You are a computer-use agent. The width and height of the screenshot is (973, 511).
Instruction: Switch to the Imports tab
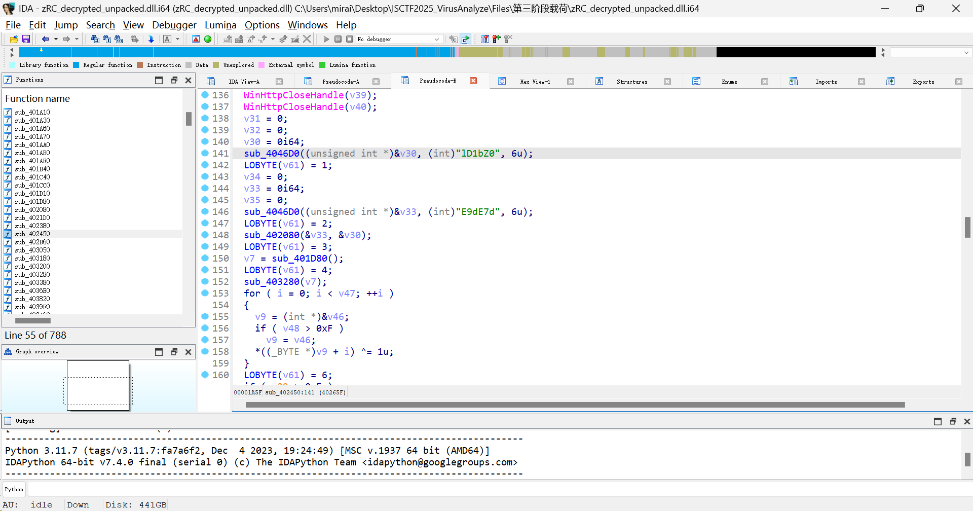click(826, 82)
